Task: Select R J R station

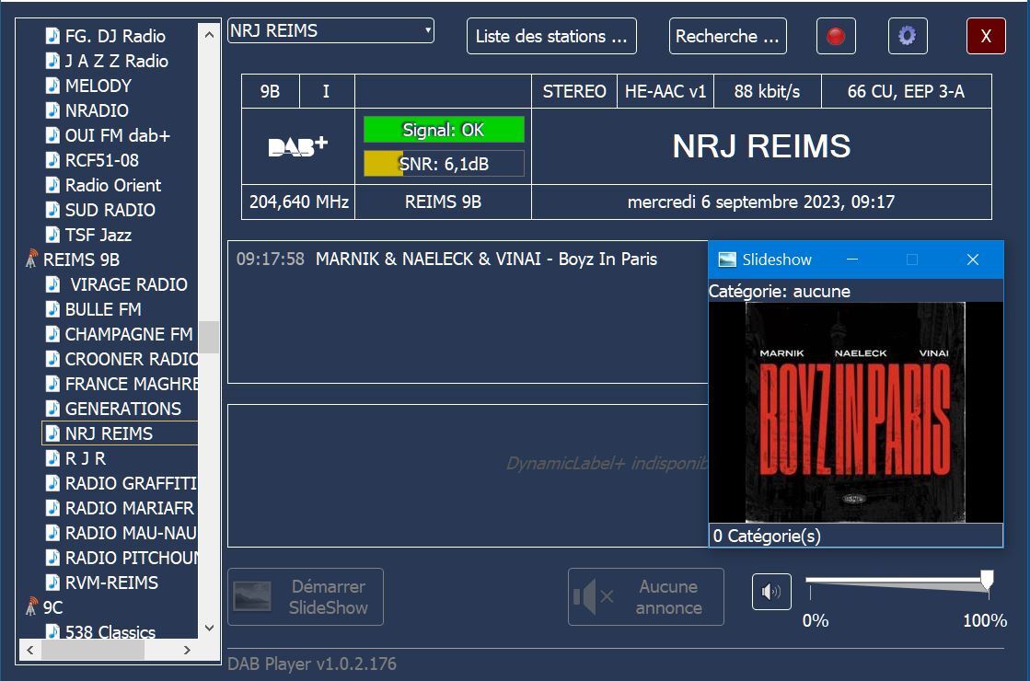Action: pyautogui.click(x=86, y=458)
